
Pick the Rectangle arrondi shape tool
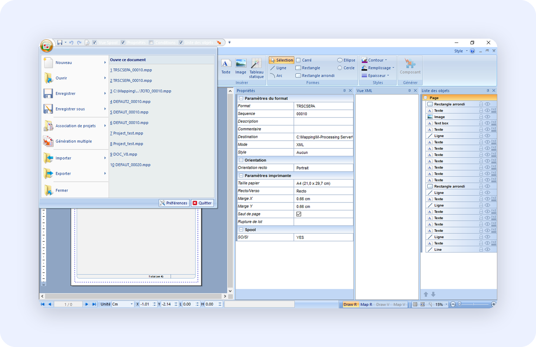pos(315,76)
